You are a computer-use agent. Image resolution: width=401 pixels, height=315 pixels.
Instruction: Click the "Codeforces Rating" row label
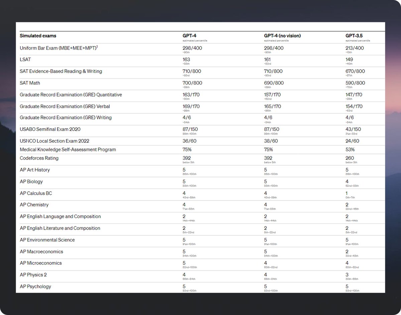tap(39, 158)
